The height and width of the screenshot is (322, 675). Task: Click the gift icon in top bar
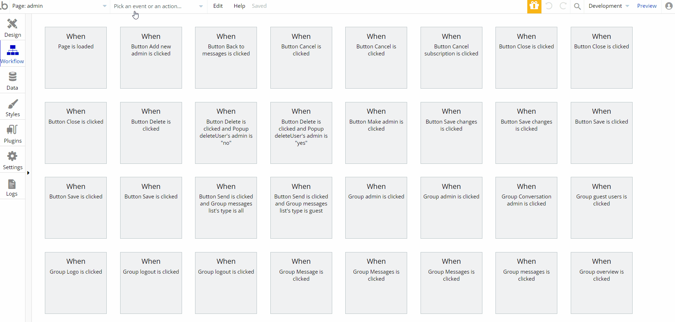[x=534, y=6]
